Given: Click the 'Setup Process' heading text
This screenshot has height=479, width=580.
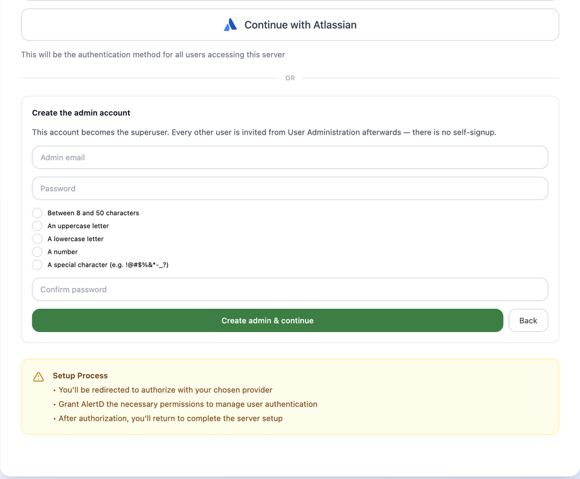Looking at the screenshot, I should [80, 375].
